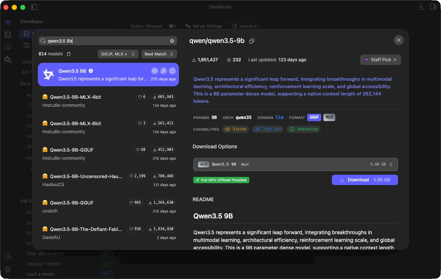Click the trash icon beside 814 models

[69, 54]
